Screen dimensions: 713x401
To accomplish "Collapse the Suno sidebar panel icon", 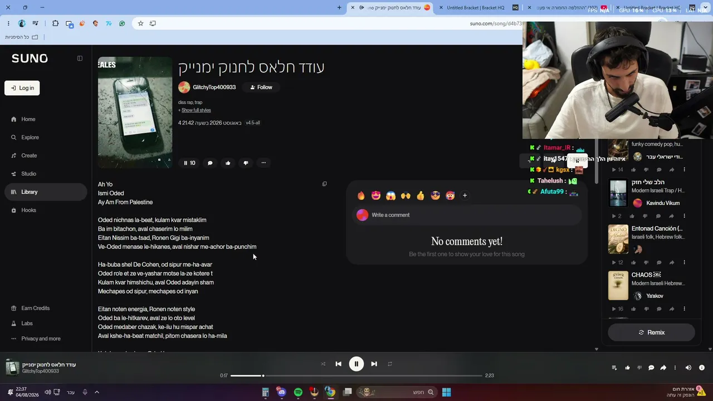I will click(80, 58).
